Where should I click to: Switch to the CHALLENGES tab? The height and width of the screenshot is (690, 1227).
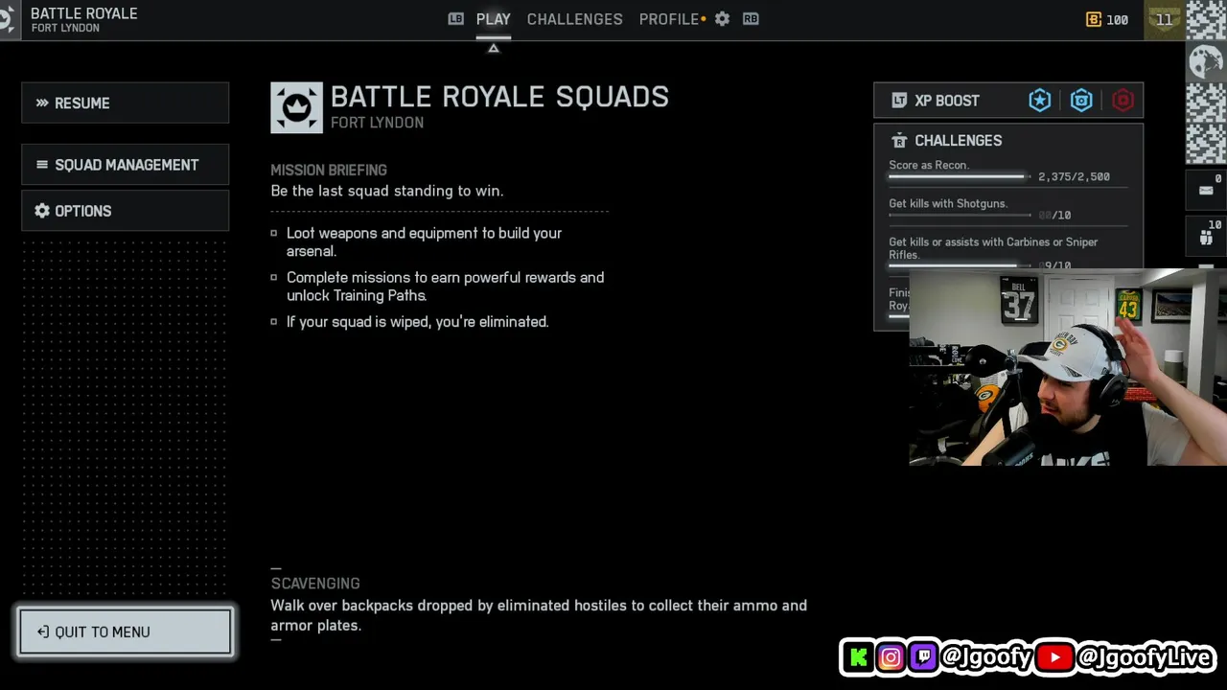pos(574,19)
